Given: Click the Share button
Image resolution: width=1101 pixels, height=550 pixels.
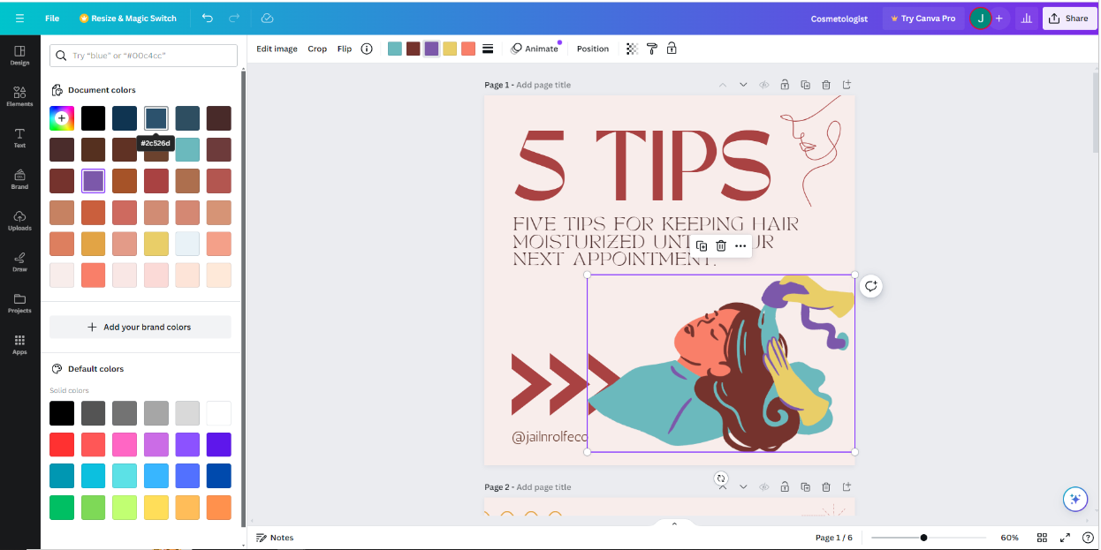Looking at the screenshot, I should click(x=1069, y=18).
